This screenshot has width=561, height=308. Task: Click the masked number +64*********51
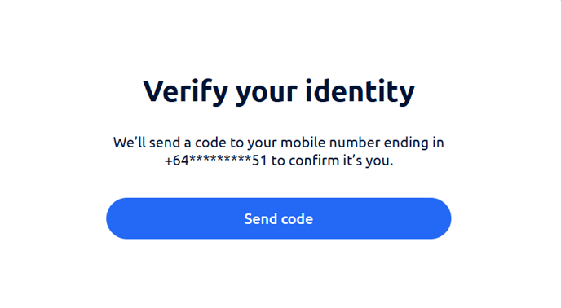point(216,161)
